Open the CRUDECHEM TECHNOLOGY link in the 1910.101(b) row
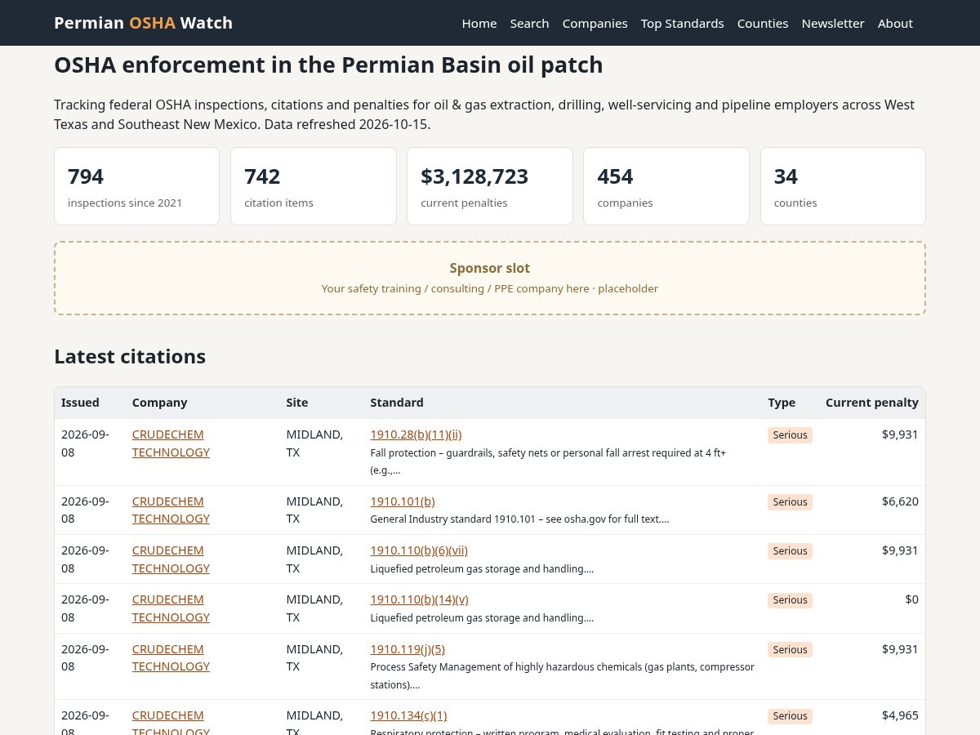980x735 pixels. 171,510
